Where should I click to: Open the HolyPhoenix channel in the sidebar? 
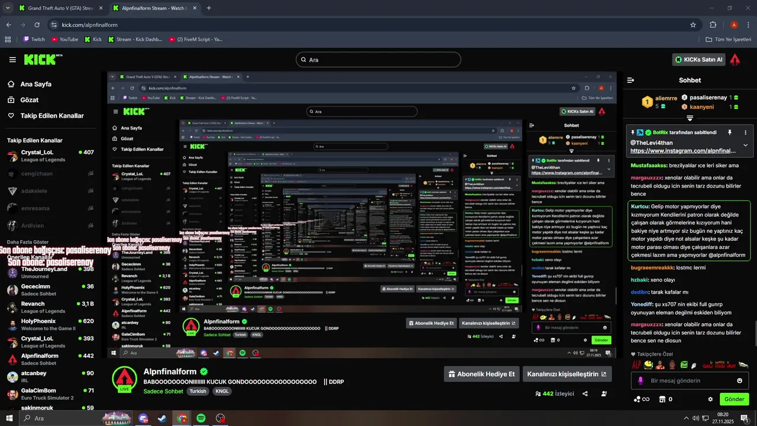tap(50, 325)
